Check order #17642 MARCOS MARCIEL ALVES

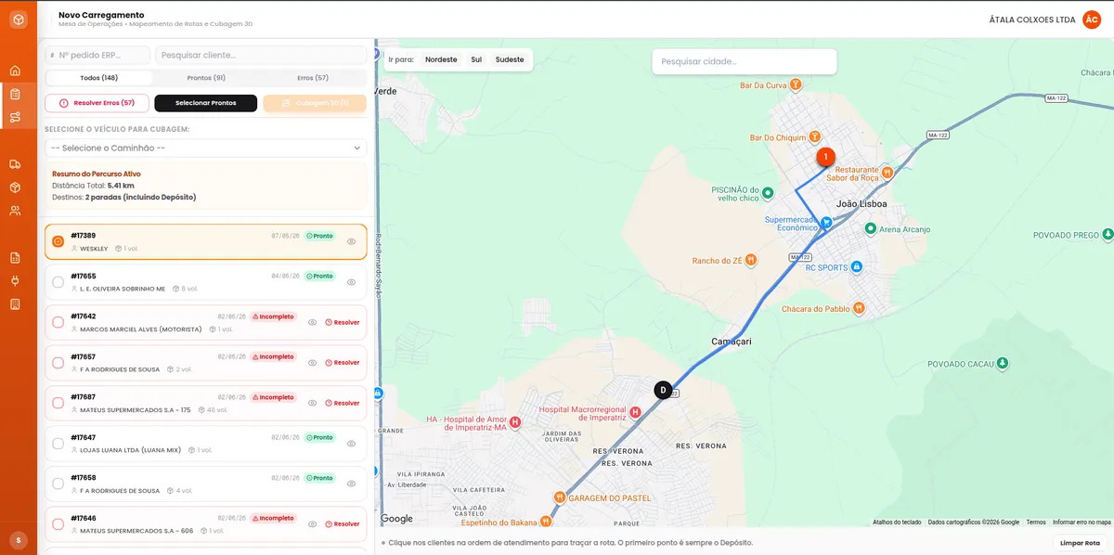click(x=58, y=322)
